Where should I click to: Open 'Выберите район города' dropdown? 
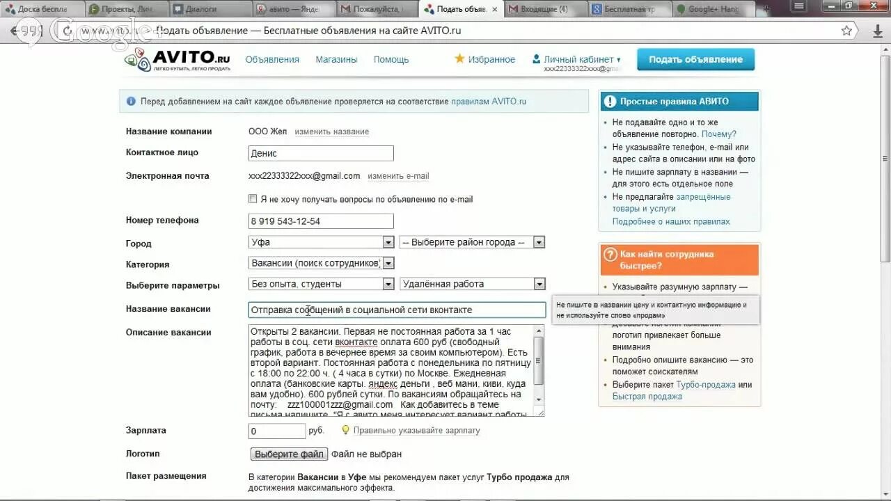(x=472, y=242)
